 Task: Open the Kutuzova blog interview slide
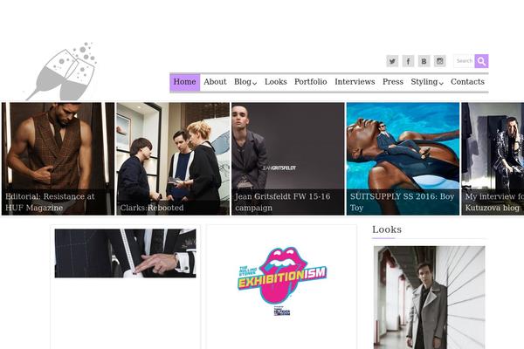tap(493, 159)
